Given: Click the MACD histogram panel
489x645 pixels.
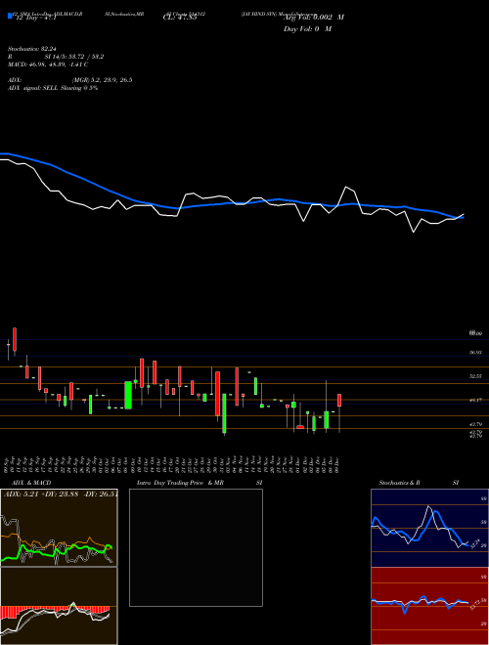Looking at the screenshot, I should [x=59, y=606].
